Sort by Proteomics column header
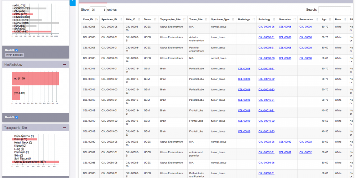356x178 pixels. click(309, 20)
